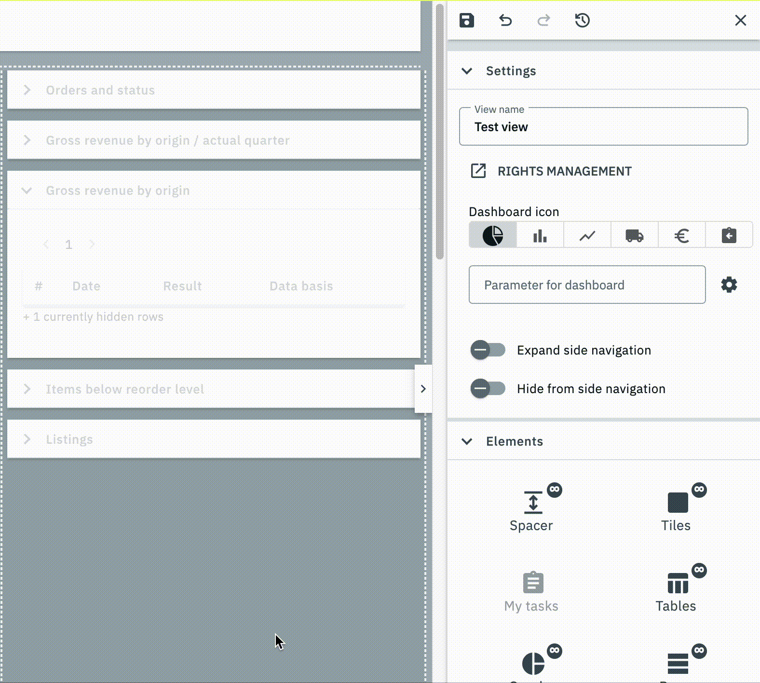Viewport: 760px width, 683px height.
Task: Select the pie chart dashboard icon
Action: tap(492, 236)
